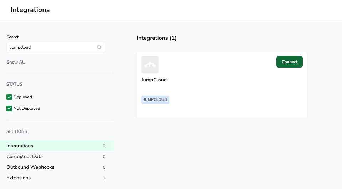Open the JumpCloud integration title

(154, 80)
